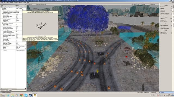
Task: Expand the Platform cull distances row
Action: pos(2,23)
